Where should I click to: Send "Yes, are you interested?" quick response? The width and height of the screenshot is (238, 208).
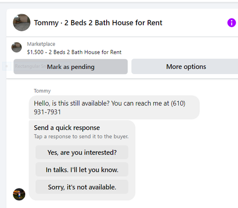click(82, 152)
